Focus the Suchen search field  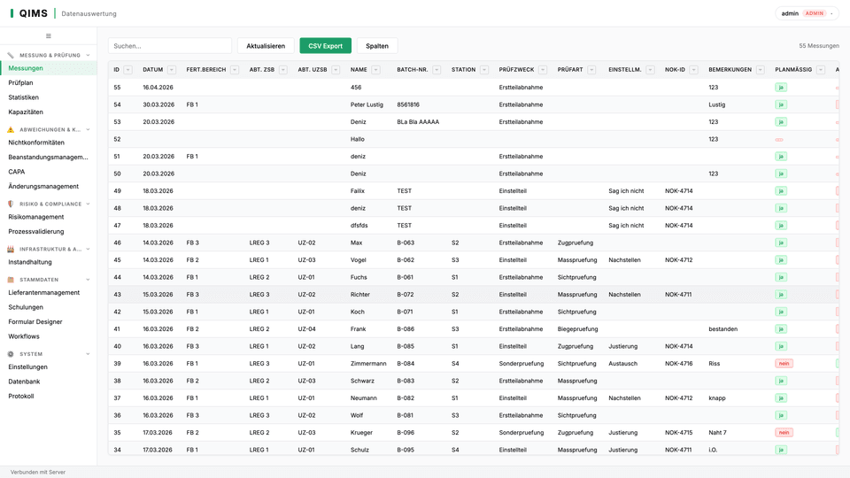(170, 46)
